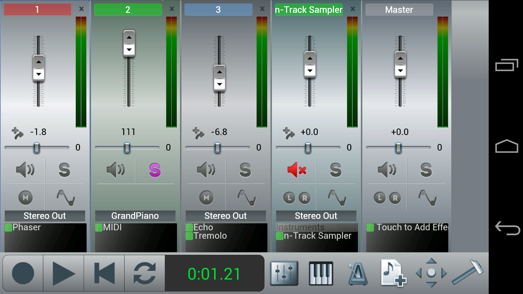Open Stereo Out selector for track 3
Screen dimensions: 523x294
pos(226,216)
